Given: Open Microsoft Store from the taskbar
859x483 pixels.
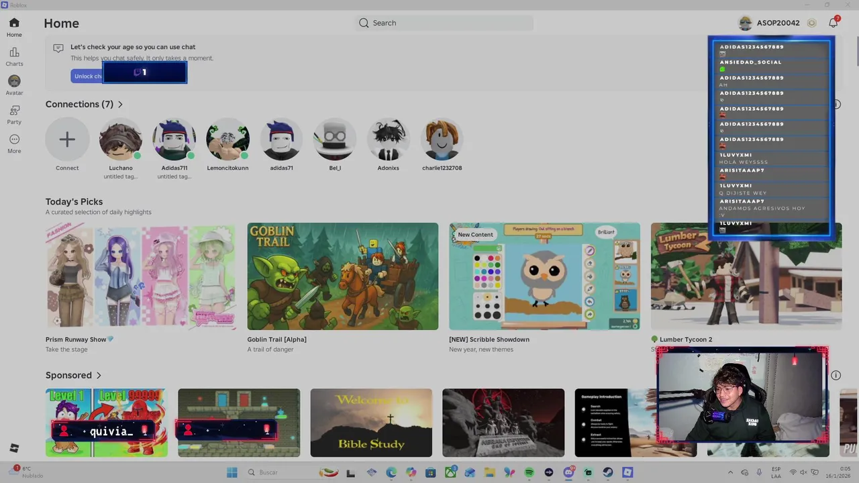Looking at the screenshot, I should tap(430, 472).
